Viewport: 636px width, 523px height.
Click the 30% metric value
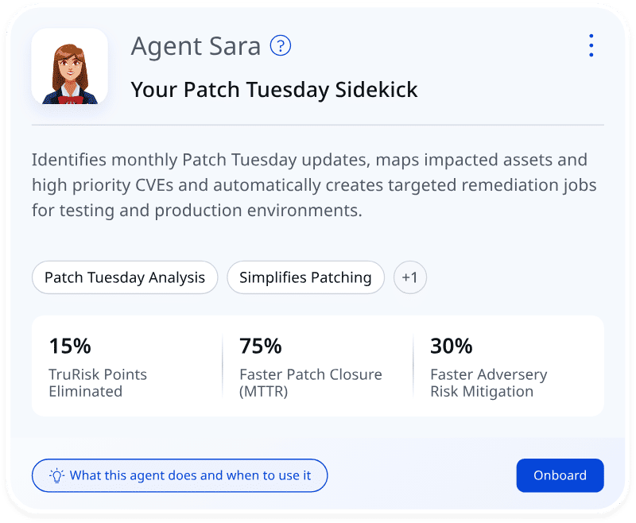pyautogui.click(x=452, y=346)
